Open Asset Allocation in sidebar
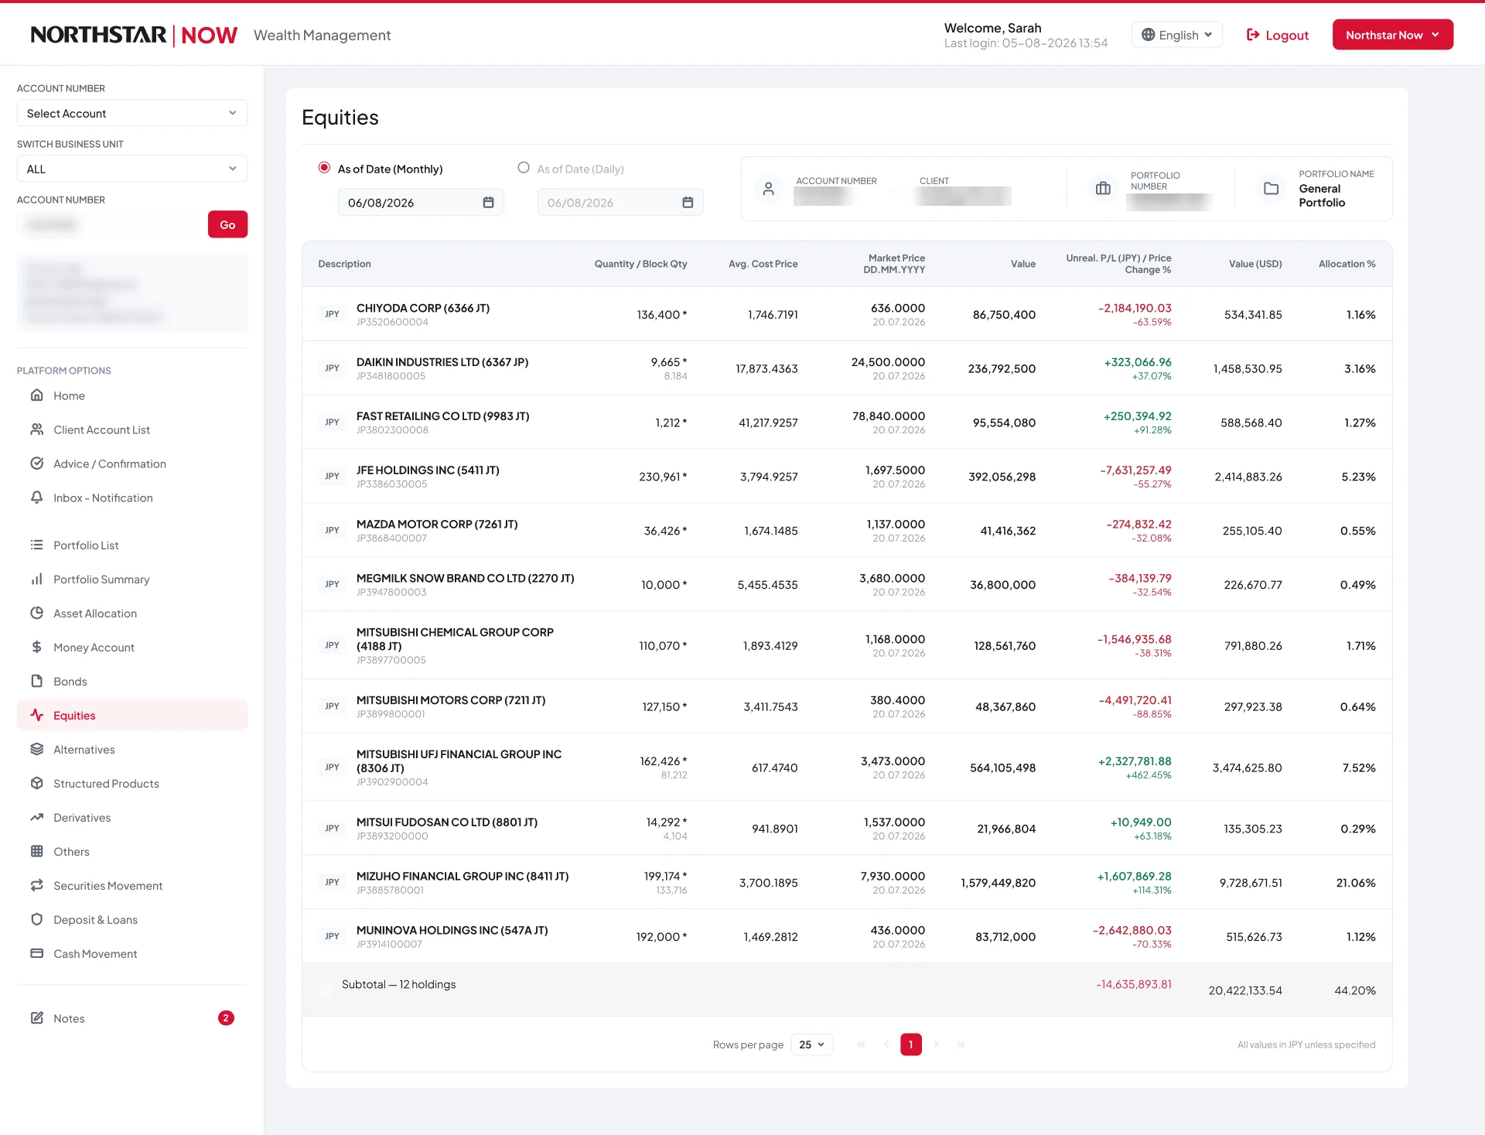The image size is (1485, 1135). pos(95,614)
